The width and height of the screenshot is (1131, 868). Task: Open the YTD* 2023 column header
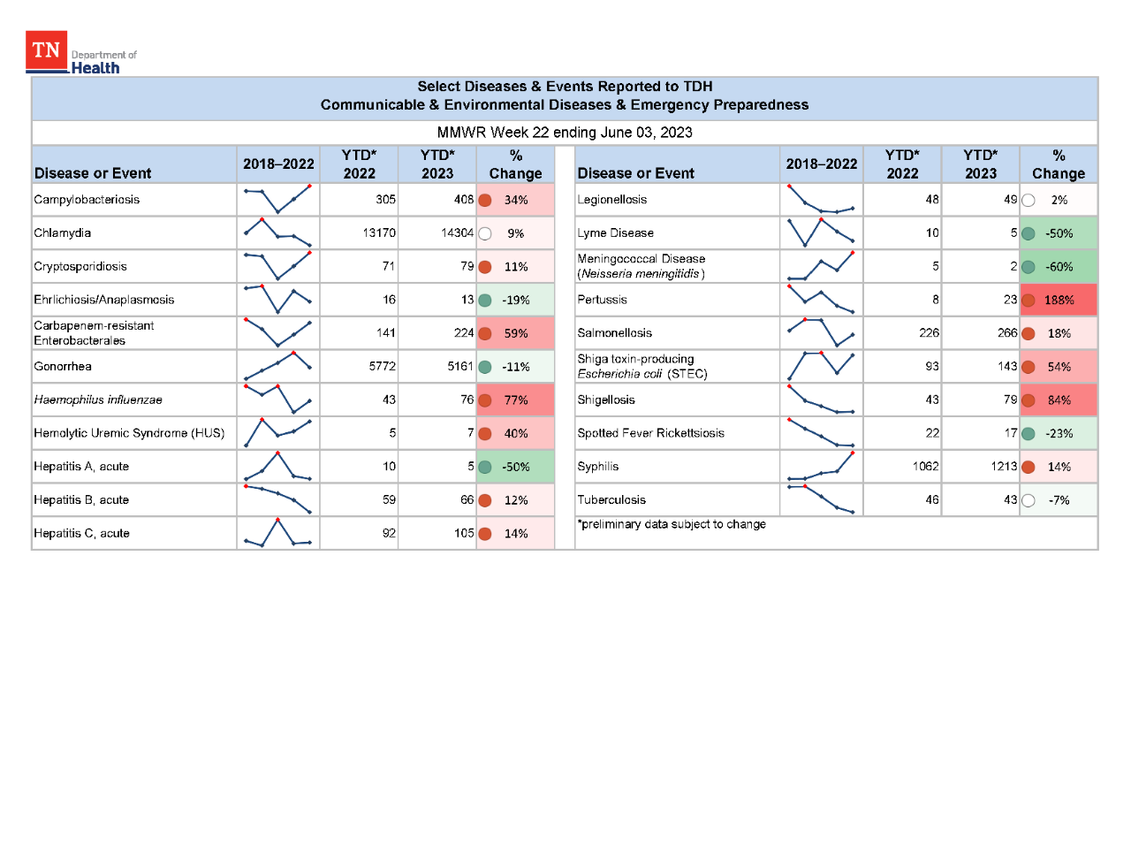pyautogui.click(x=437, y=164)
